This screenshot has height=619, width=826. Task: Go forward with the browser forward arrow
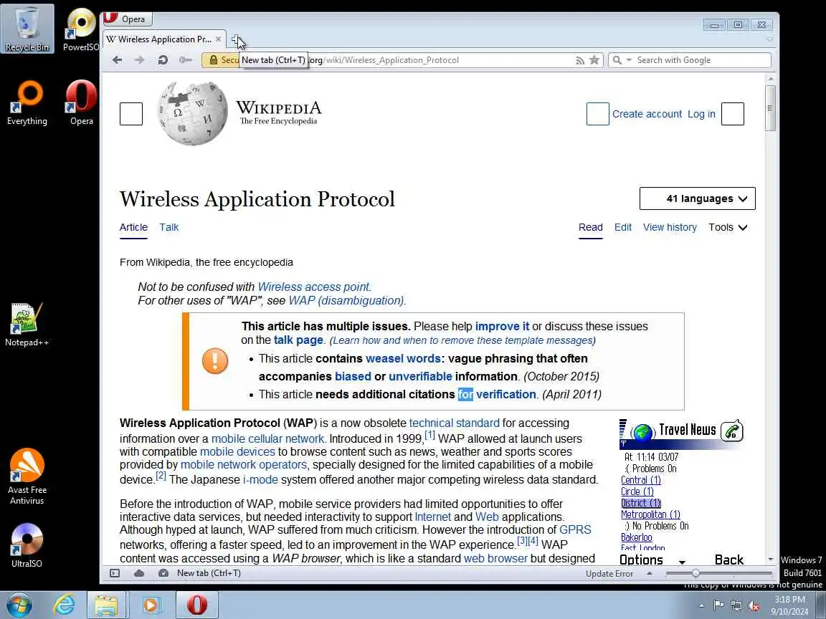coord(140,60)
